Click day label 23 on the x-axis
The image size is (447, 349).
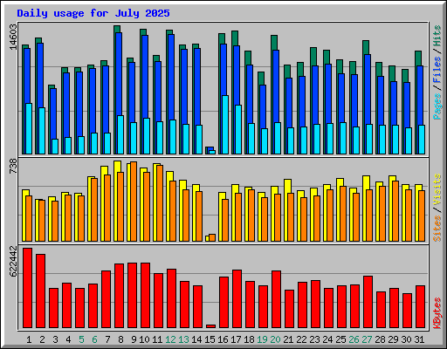point(314,339)
